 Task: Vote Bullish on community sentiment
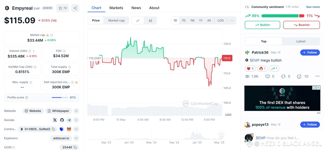262,25
